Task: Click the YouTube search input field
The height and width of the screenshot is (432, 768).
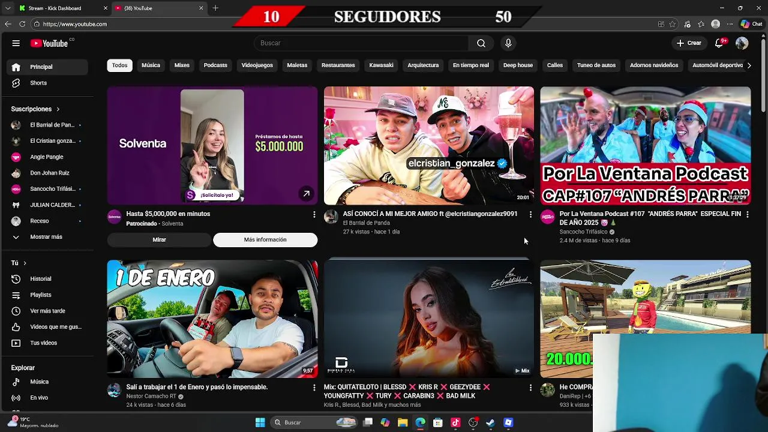Action: click(x=362, y=43)
